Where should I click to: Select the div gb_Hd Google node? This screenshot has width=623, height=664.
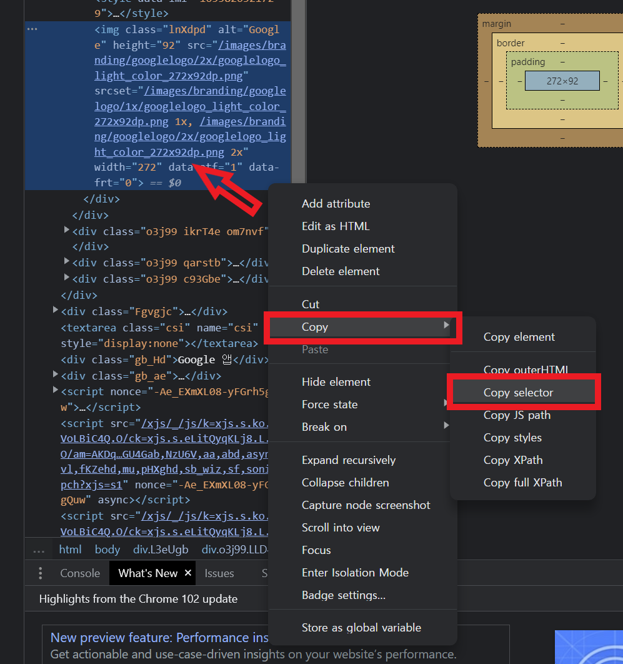tap(164, 360)
